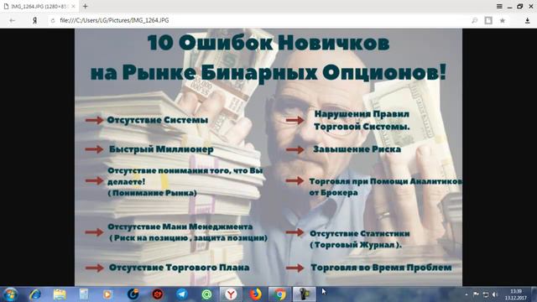537x302 pixels.
Task: Click '10 Ошибок Новичков' headline
Action: pos(268,44)
